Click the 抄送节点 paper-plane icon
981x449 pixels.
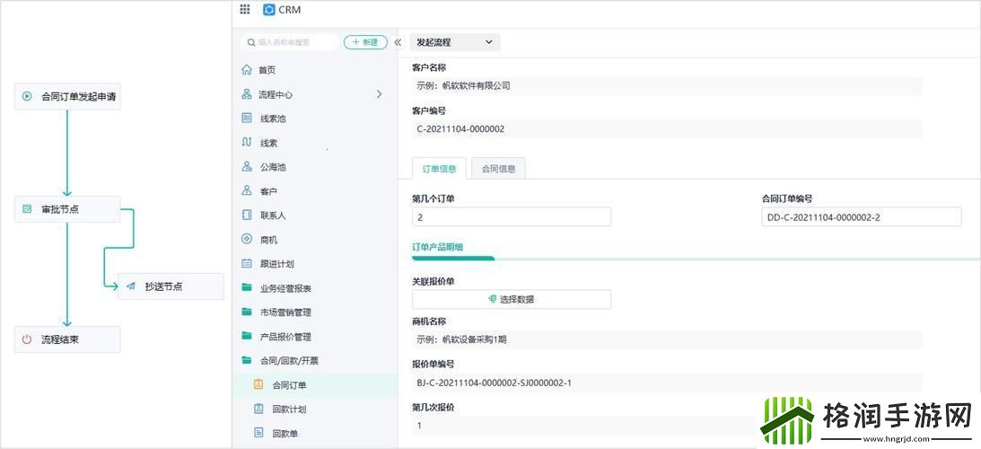coord(131,286)
